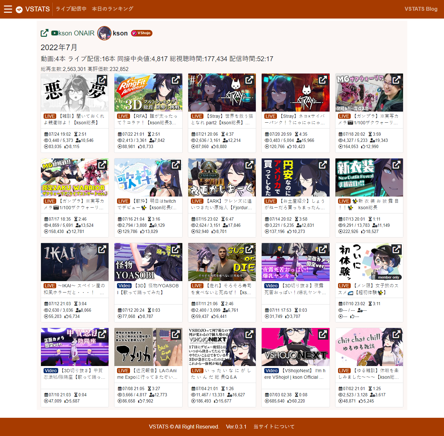The height and width of the screenshot is (436, 444).
Task: Open external link on 新衣装 thumbnail
Action: click(x=397, y=165)
